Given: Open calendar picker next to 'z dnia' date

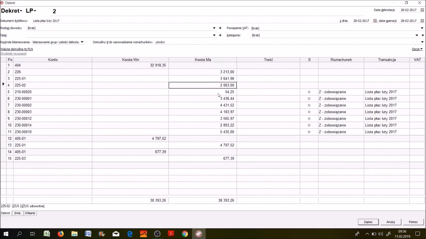Looking at the screenshot, I should pyautogui.click(x=375, y=21).
